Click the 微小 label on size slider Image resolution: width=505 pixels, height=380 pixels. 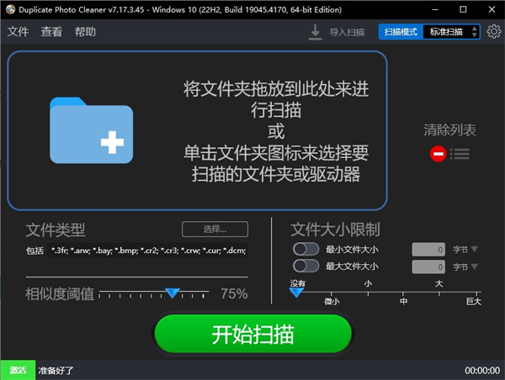tap(332, 301)
